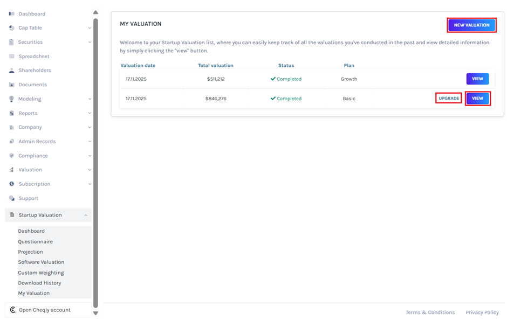The height and width of the screenshot is (321, 507).
Task: Click the Compliance shield icon
Action: [x=12, y=156]
